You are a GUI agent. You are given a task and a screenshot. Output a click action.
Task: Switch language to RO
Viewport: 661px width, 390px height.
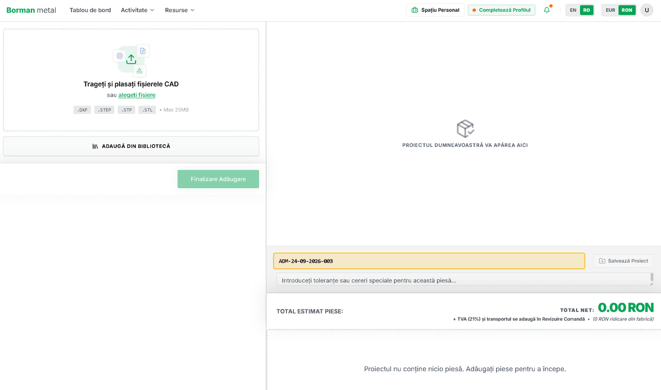pos(587,10)
